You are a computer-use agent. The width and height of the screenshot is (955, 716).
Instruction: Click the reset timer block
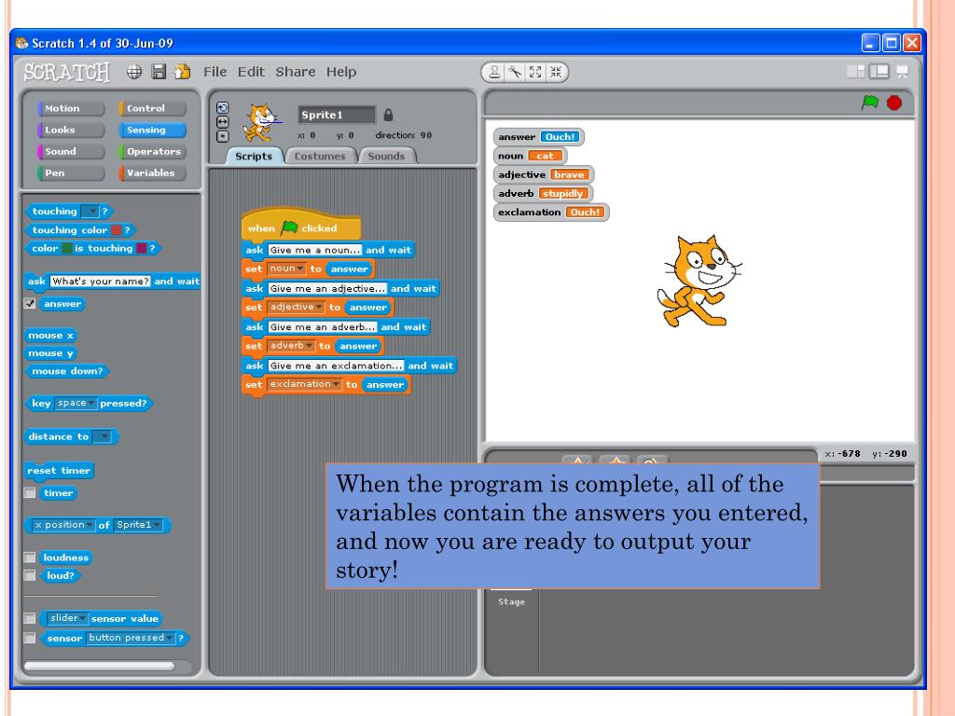click(59, 470)
